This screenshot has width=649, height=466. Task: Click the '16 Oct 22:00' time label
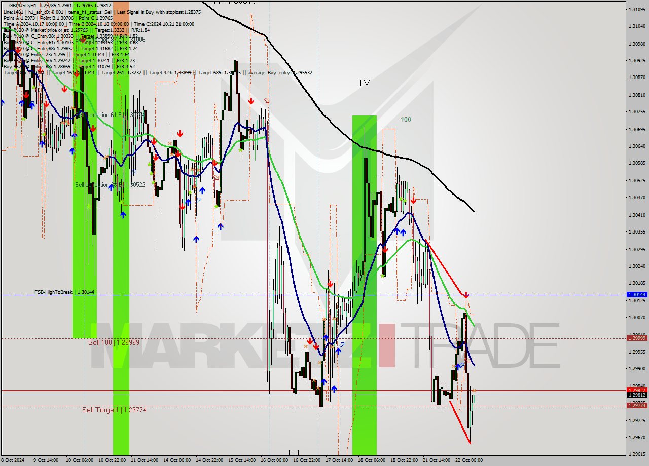pyautogui.click(x=307, y=460)
